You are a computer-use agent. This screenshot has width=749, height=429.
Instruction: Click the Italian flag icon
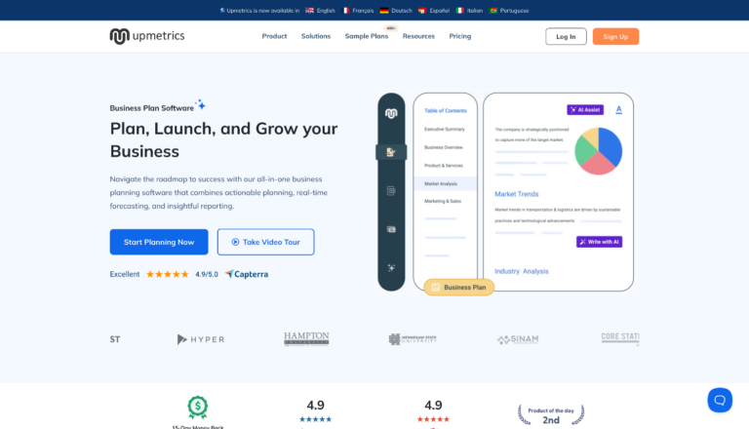(x=459, y=11)
